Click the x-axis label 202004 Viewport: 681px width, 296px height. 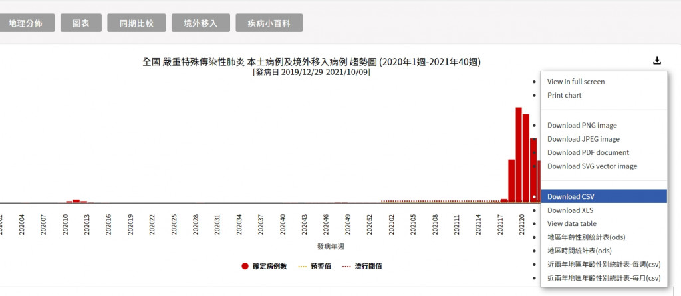coord(22,224)
